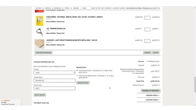Open the Country dropdown showing Russia

55,73
